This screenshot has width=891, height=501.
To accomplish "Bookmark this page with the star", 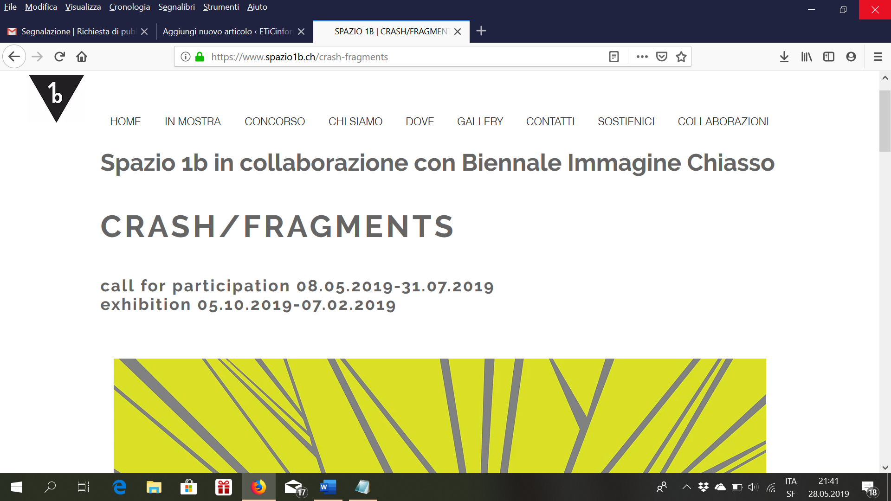I will point(681,57).
